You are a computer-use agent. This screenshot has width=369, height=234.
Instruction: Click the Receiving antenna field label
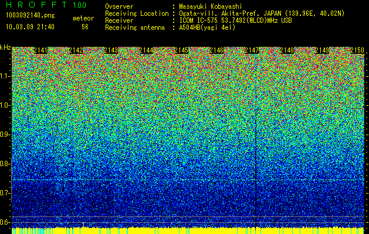point(135,27)
